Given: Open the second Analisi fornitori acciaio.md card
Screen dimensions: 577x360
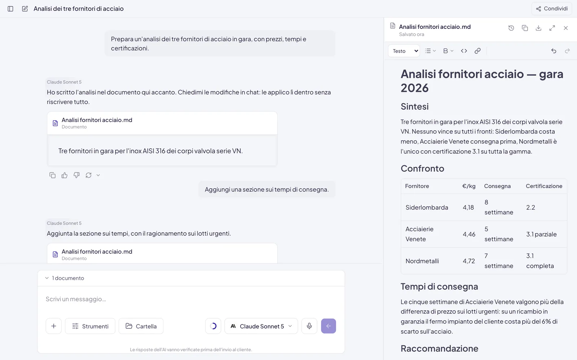Looking at the screenshot, I should pyautogui.click(x=162, y=253).
